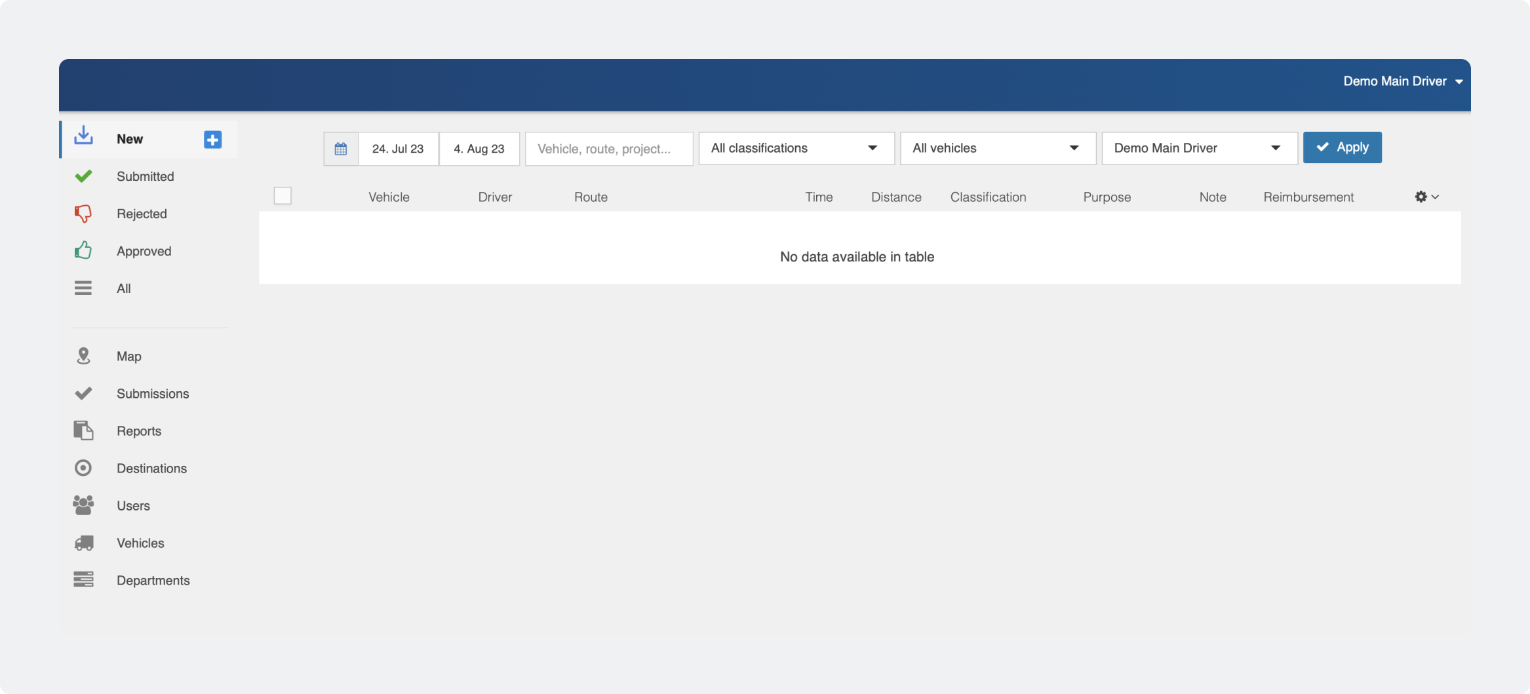This screenshot has height=694, width=1530.
Task: Click the start date field showing 24. Jul 23
Action: pyautogui.click(x=397, y=148)
